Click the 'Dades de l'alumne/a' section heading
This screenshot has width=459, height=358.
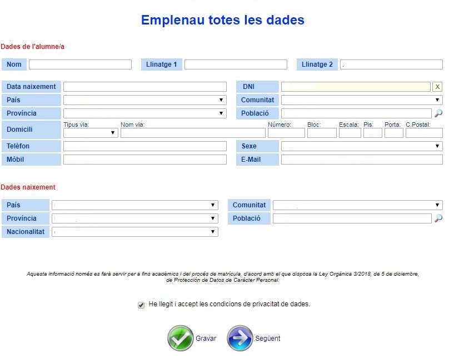pyautogui.click(x=32, y=47)
